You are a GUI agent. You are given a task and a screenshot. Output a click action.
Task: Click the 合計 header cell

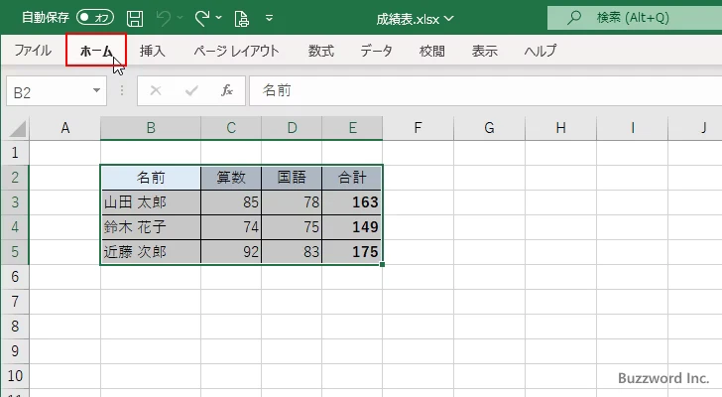point(352,178)
